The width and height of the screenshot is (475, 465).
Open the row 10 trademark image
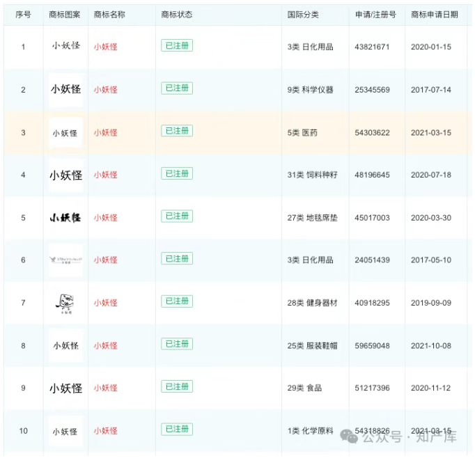pos(65,431)
